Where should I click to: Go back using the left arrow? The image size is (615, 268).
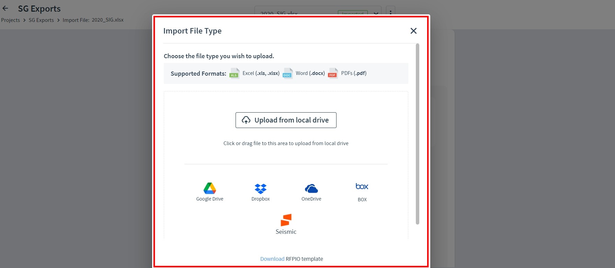tap(5, 9)
